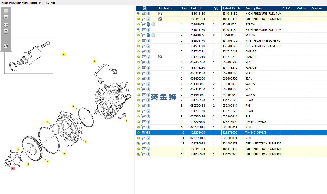Add highlighted TIMING DEVICE row to cart
Screen dimensions: 327x194
143,133
